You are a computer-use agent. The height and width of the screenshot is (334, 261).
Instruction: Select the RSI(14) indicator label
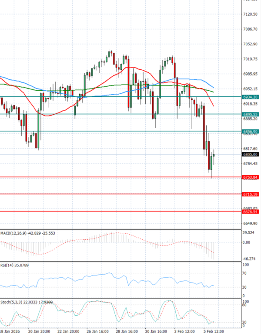[7, 265]
